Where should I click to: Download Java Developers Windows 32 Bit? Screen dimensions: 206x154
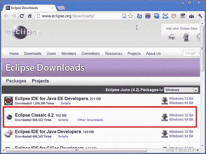click(181, 132)
